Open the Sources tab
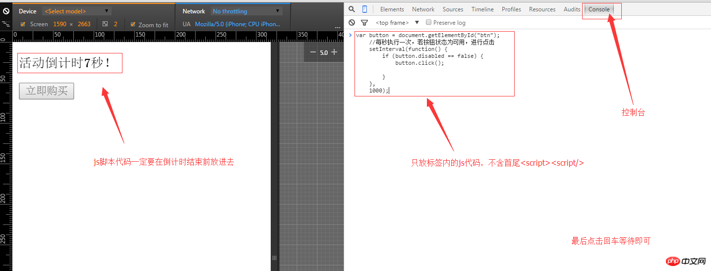711x271 pixels. pyautogui.click(x=453, y=9)
